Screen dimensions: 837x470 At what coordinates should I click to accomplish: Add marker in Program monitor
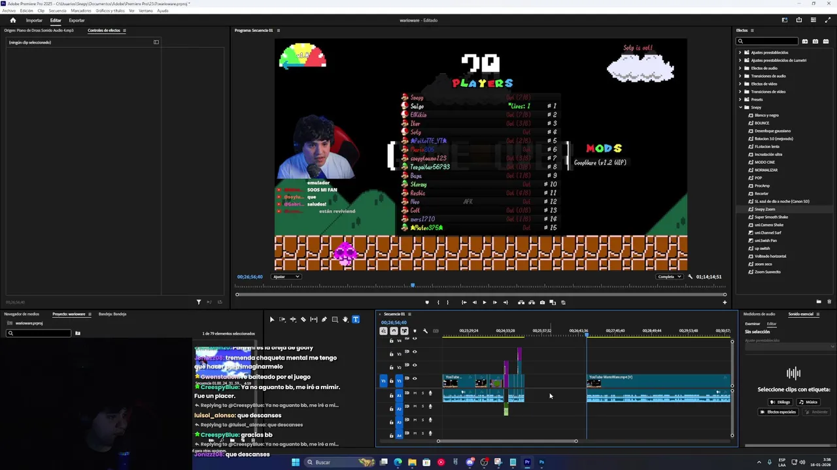point(427,302)
